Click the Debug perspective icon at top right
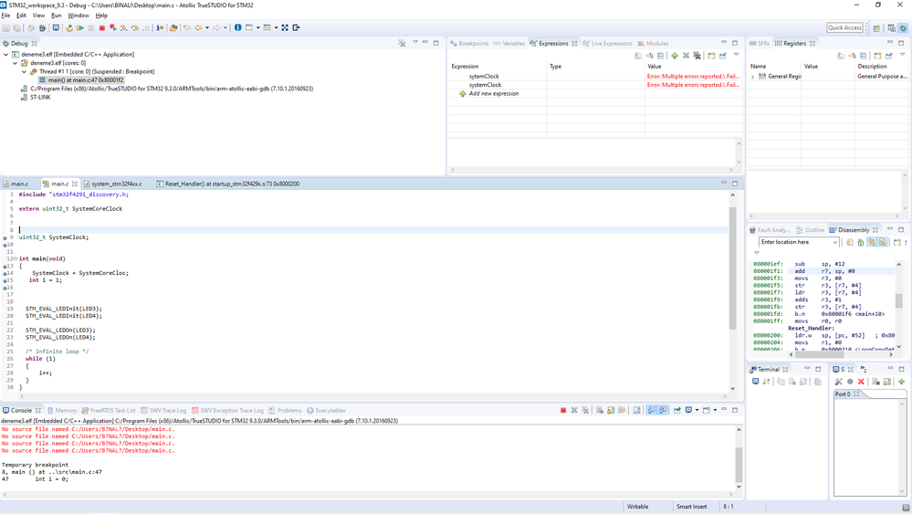This screenshot has width=912, height=514. (x=903, y=28)
